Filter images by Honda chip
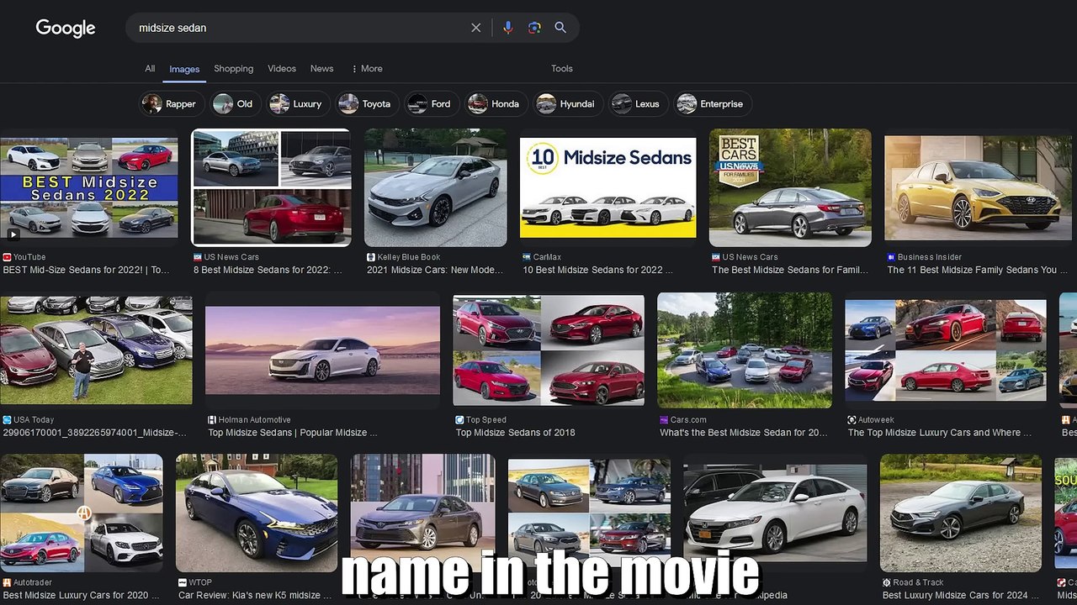 [496, 104]
